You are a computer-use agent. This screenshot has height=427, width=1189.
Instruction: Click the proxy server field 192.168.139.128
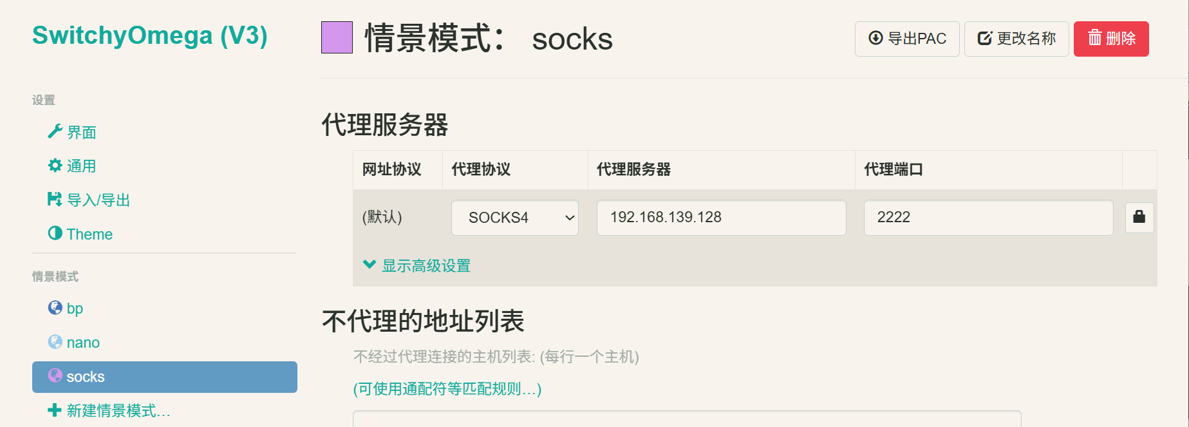tap(721, 218)
